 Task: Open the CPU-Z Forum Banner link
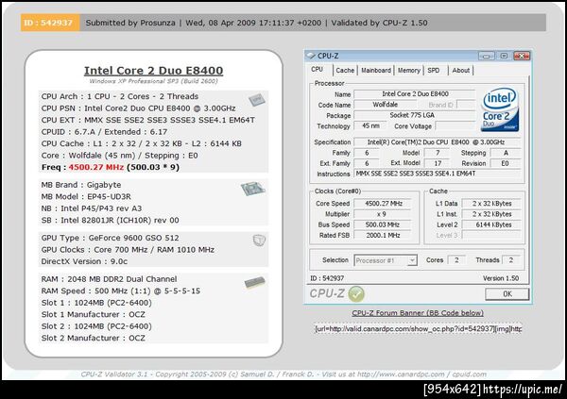tap(418, 313)
